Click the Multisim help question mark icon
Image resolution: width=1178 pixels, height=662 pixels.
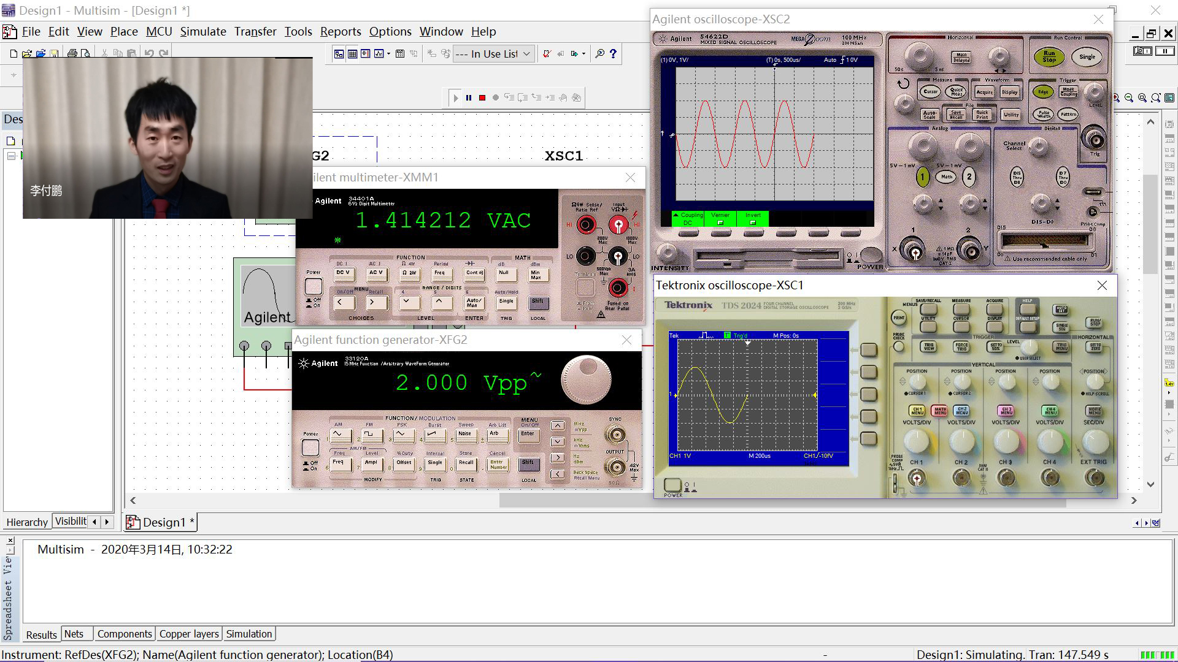click(612, 54)
